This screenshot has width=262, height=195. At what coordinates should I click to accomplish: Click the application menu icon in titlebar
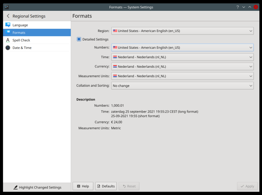point(7,7)
